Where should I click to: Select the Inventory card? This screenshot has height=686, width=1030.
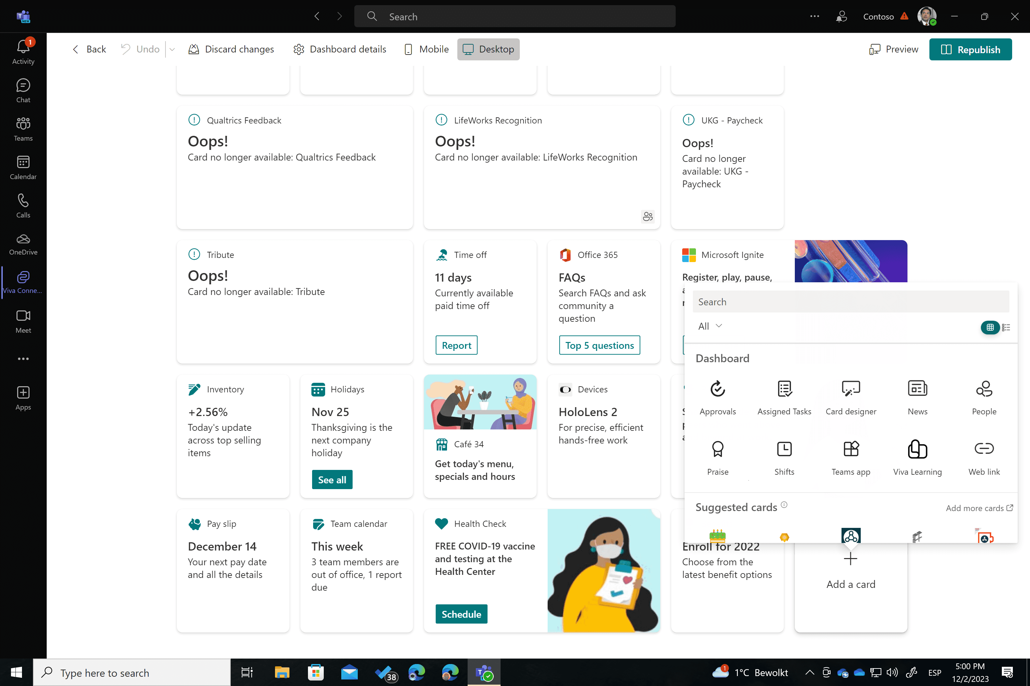(233, 436)
